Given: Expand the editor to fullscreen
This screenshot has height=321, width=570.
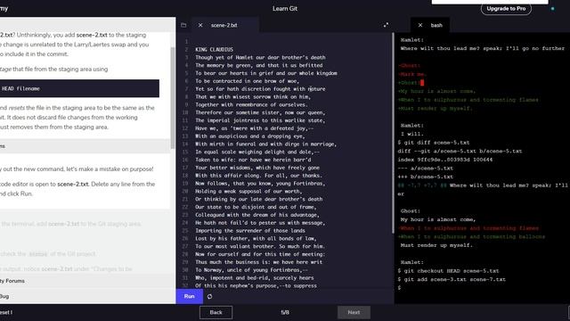Looking at the screenshot, I should click(386, 25).
